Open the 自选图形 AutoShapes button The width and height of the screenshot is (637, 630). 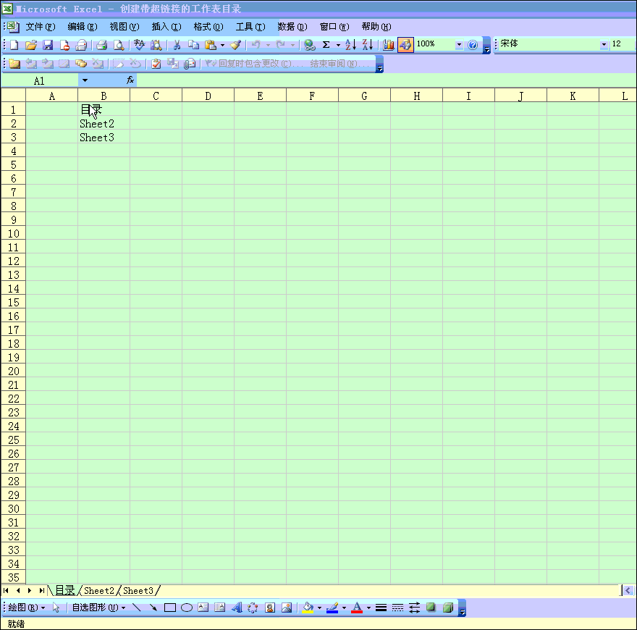(98, 608)
